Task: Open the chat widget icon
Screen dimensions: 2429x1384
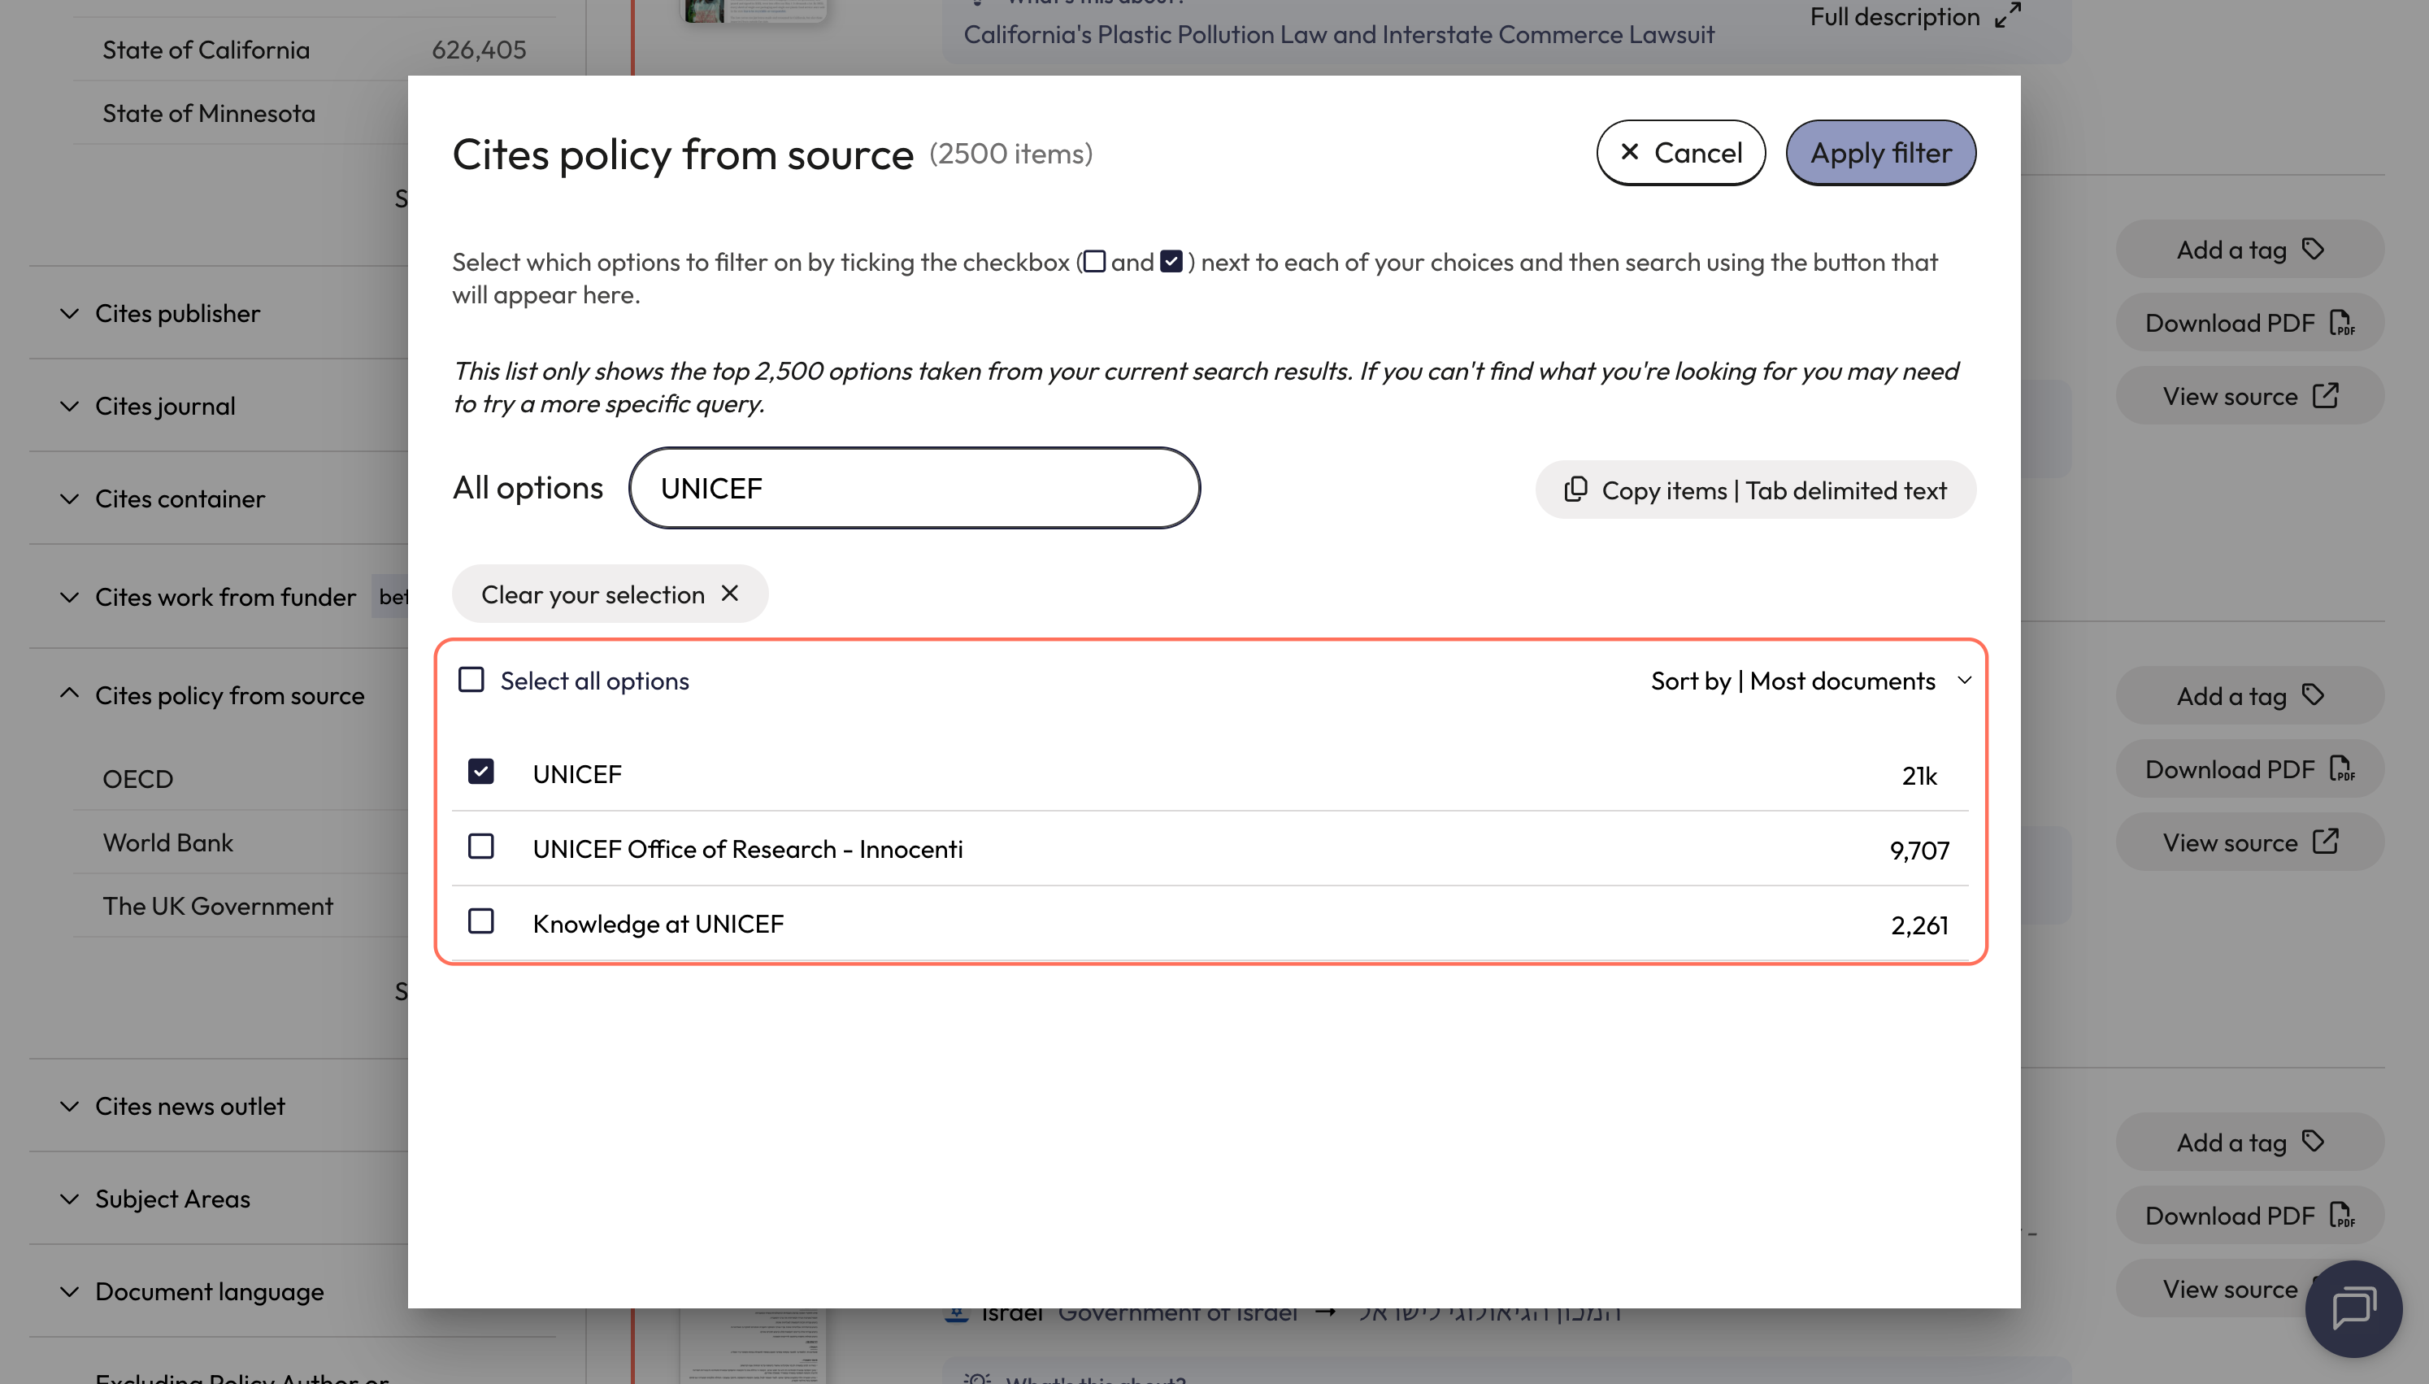Action: click(2354, 1309)
